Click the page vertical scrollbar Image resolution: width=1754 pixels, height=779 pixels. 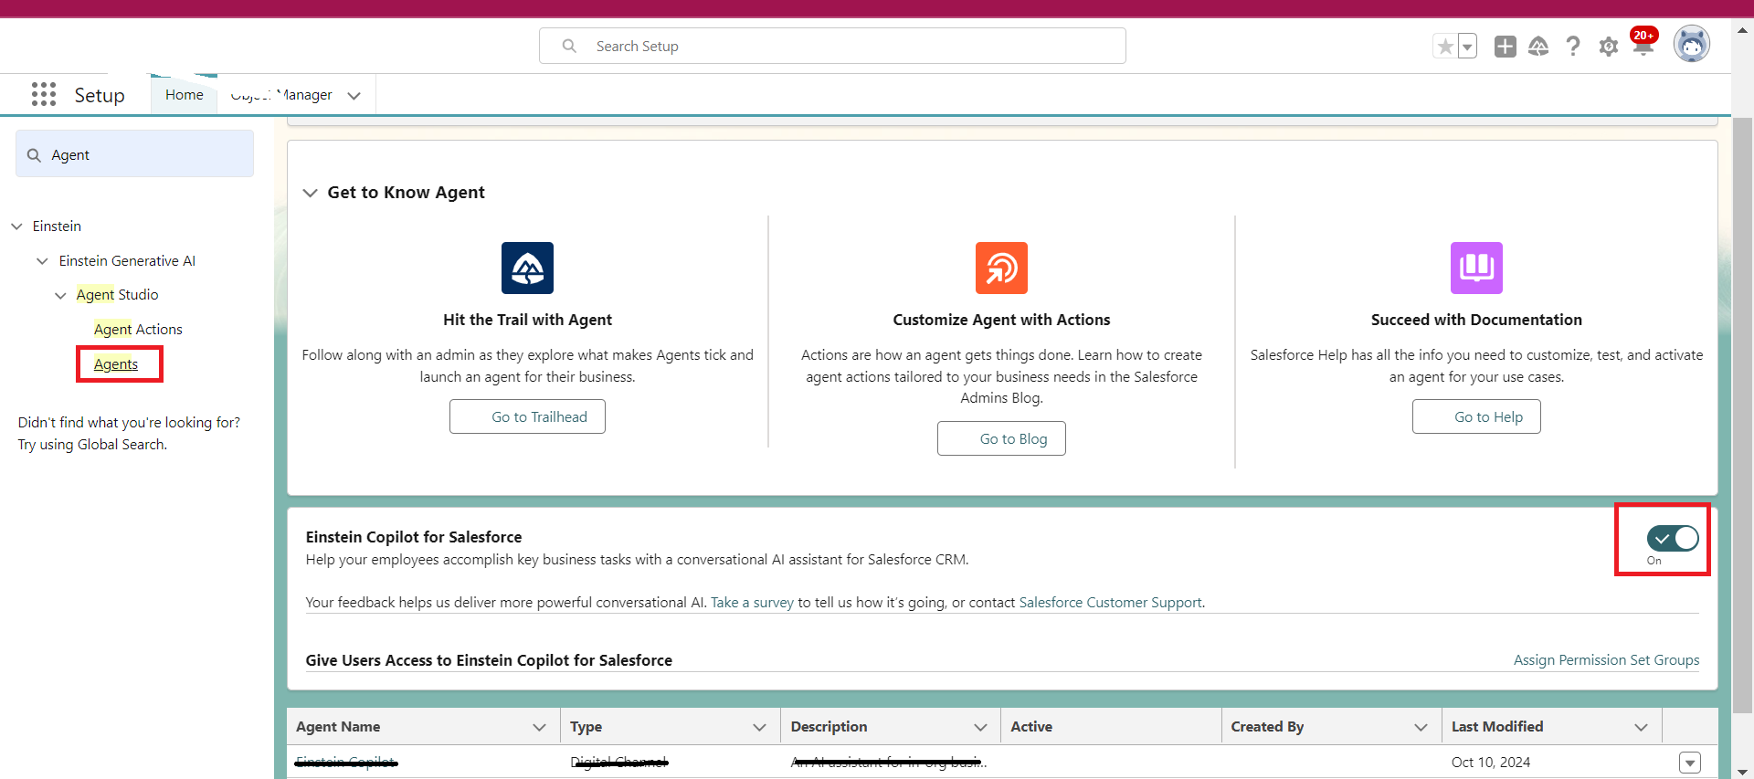[x=1743, y=416]
